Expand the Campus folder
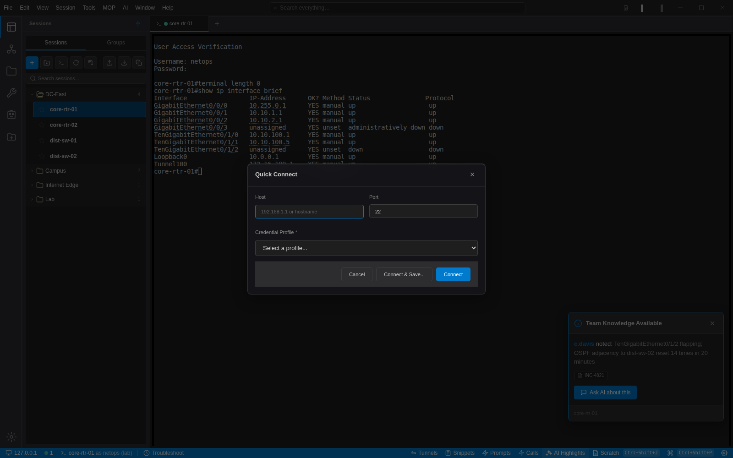Viewport: 733px width, 458px height. tap(32, 171)
